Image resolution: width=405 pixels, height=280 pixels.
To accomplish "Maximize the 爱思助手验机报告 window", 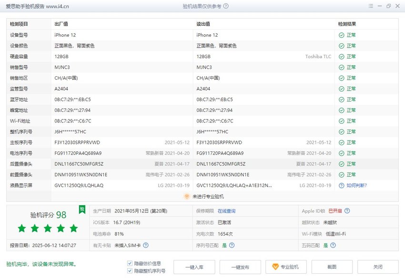I will (x=388, y=6).
